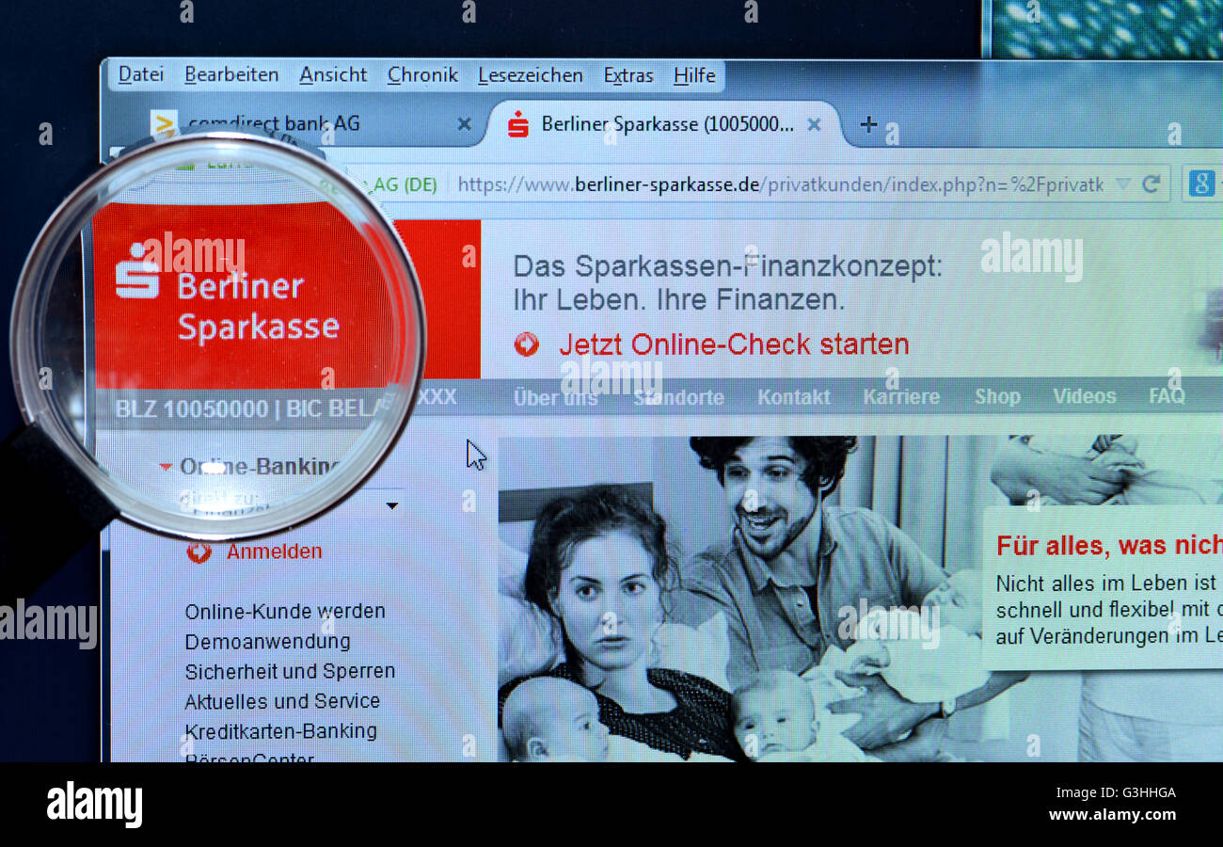Open the FAQ navigation link
This screenshot has height=847, width=1223.
click(x=1167, y=396)
